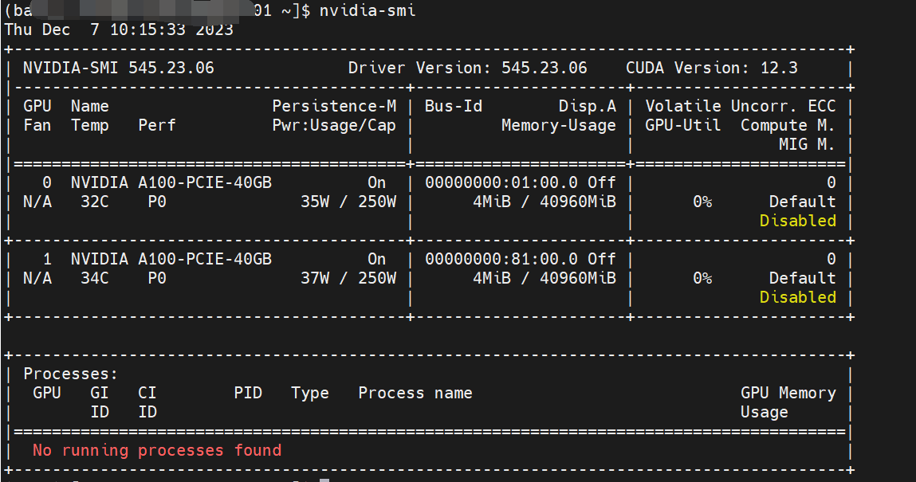Click the 34C temperature for GPU 1
Image resolution: width=916 pixels, height=482 pixels.
94,278
